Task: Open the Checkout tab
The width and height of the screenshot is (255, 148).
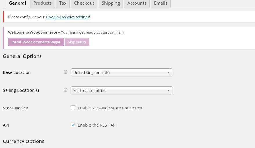Action: click(x=84, y=3)
